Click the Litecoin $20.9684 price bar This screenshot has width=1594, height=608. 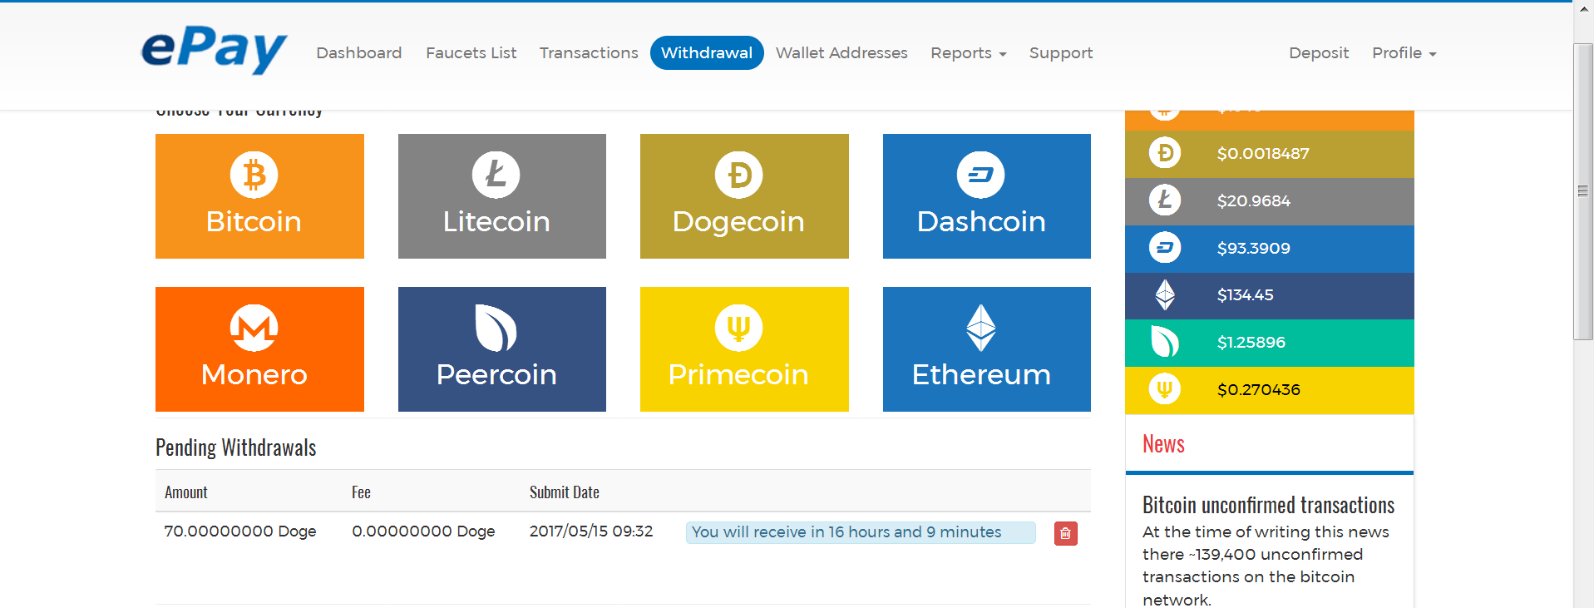1270,201
